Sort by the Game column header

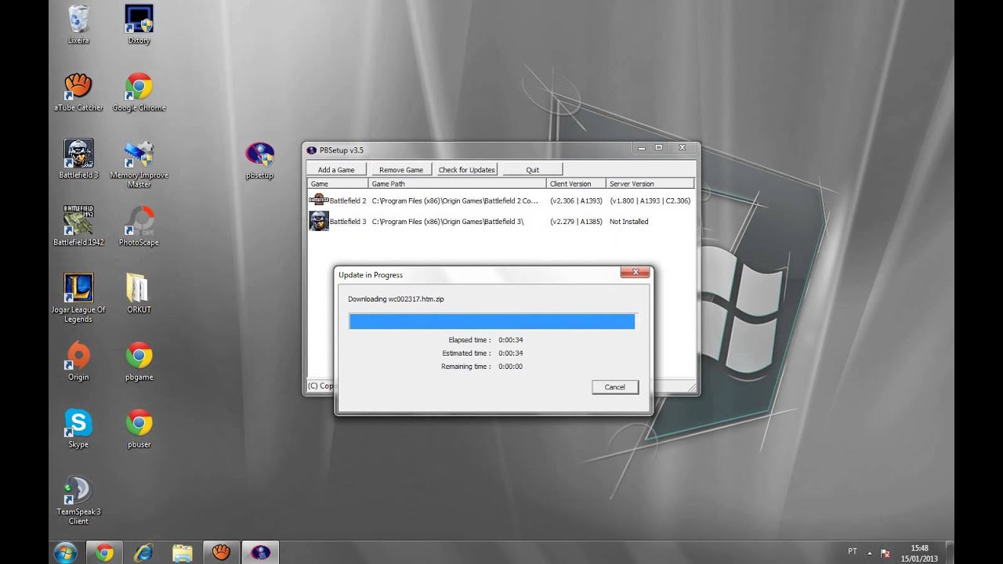pos(338,183)
